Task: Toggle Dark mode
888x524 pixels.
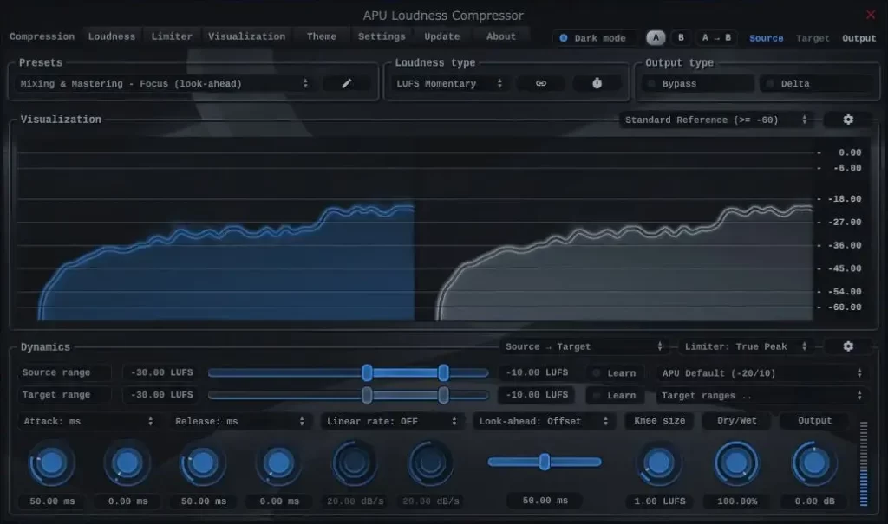Action: tap(595, 37)
